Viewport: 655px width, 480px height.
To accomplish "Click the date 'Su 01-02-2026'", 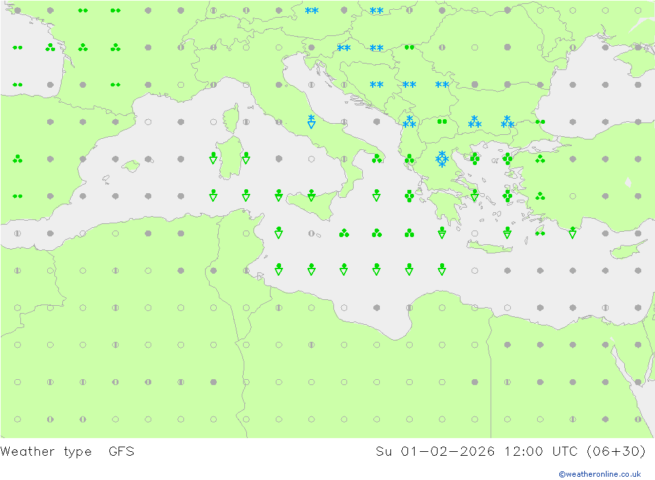I will click(436, 451).
